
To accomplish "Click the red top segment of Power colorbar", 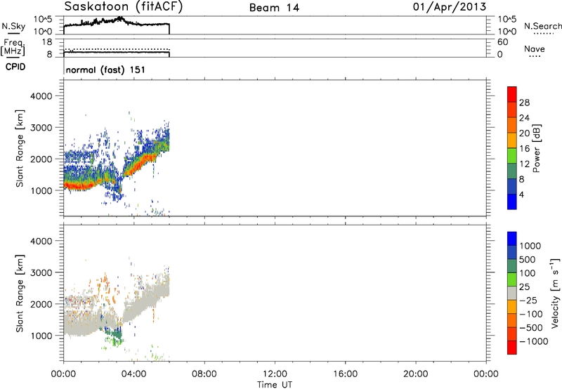I will (x=512, y=94).
